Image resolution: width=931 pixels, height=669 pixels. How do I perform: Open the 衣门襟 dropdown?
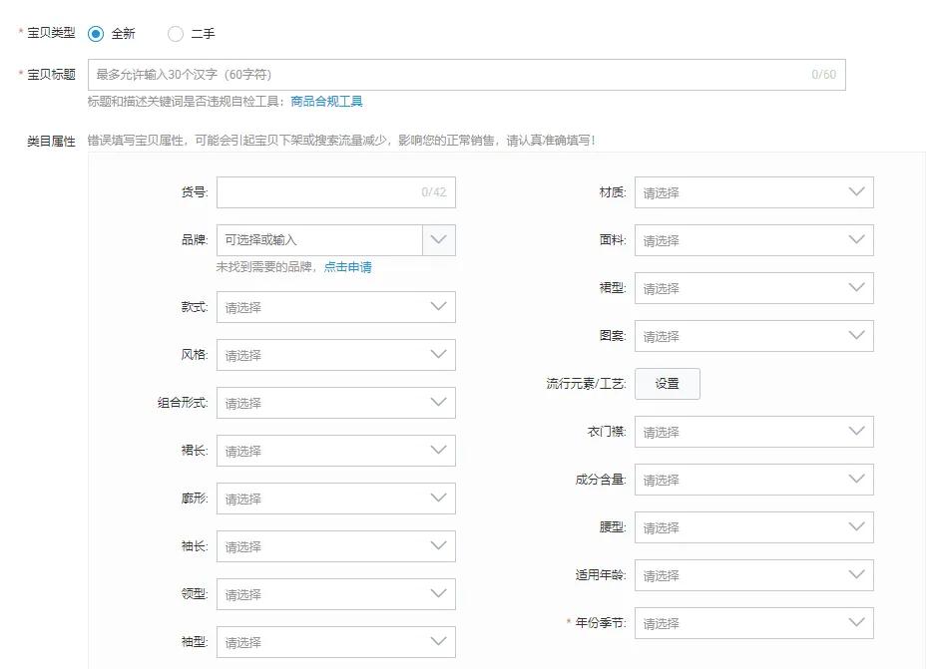[x=753, y=431]
